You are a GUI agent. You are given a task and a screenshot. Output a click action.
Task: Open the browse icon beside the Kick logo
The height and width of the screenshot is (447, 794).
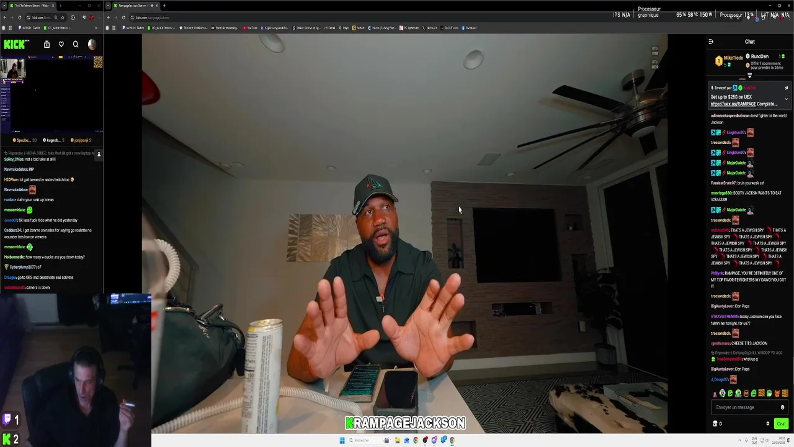click(x=47, y=44)
